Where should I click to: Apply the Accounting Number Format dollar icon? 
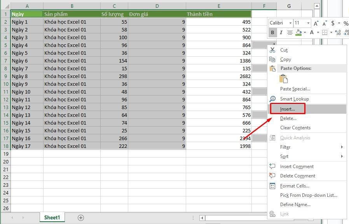[x=333, y=23]
